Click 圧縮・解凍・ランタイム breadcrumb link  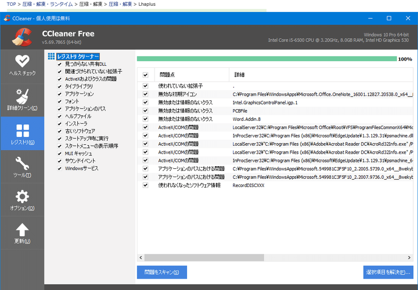[x=48, y=4]
